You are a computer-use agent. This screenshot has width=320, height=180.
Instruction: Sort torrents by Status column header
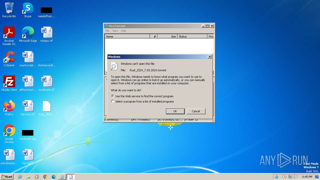(192, 36)
